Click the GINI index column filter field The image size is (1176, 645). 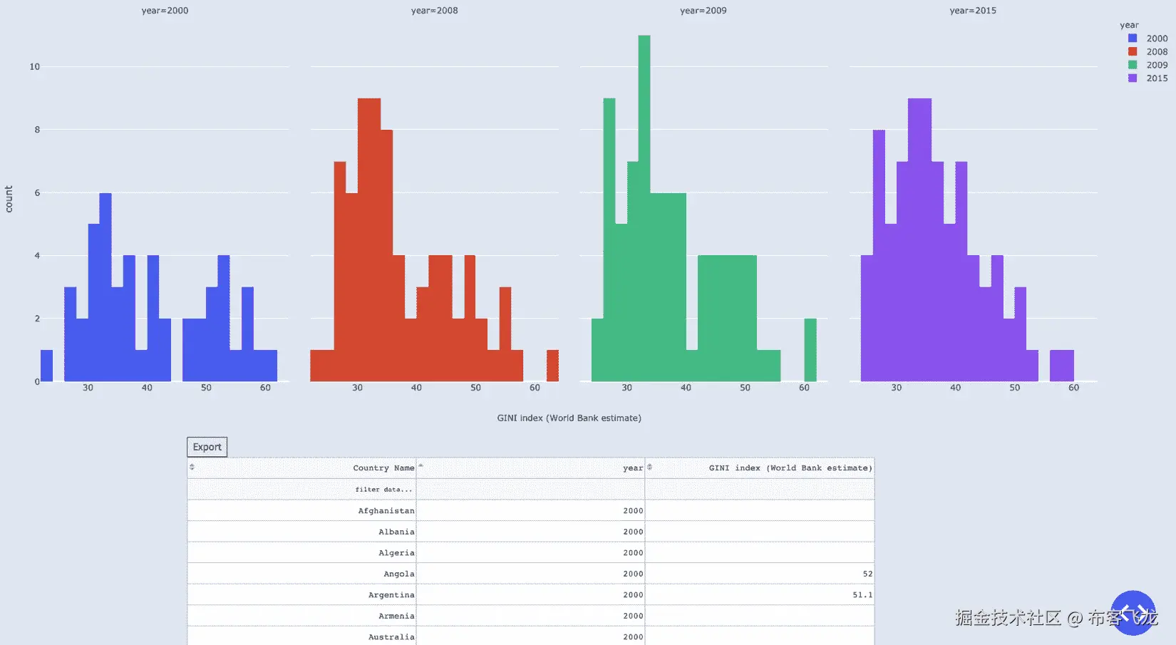click(x=760, y=489)
